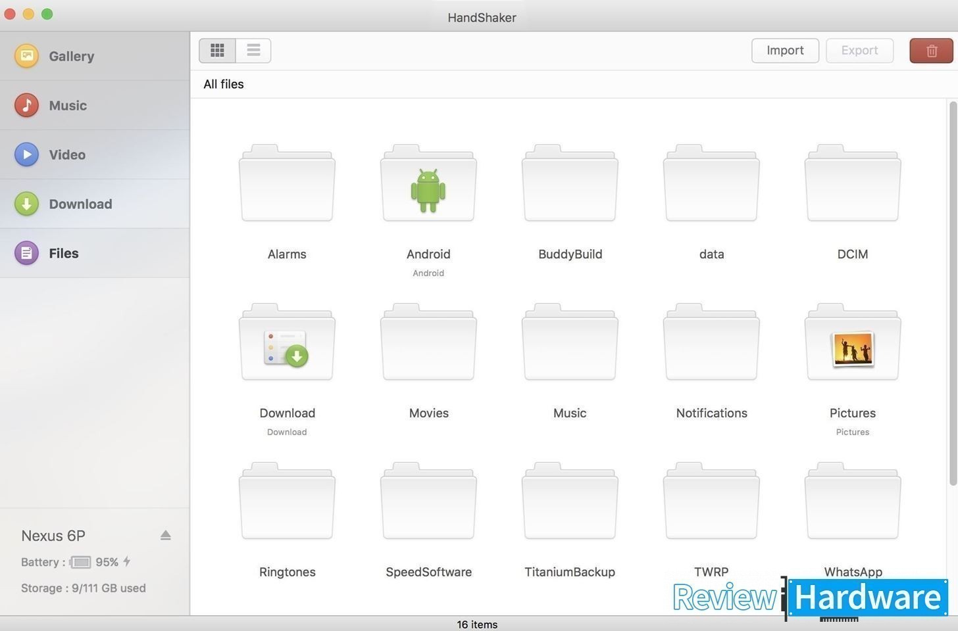The height and width of the screenshot is (631, 958).
Task: Select the Ringtones folder icon
Action: click(x=287, y=501)
